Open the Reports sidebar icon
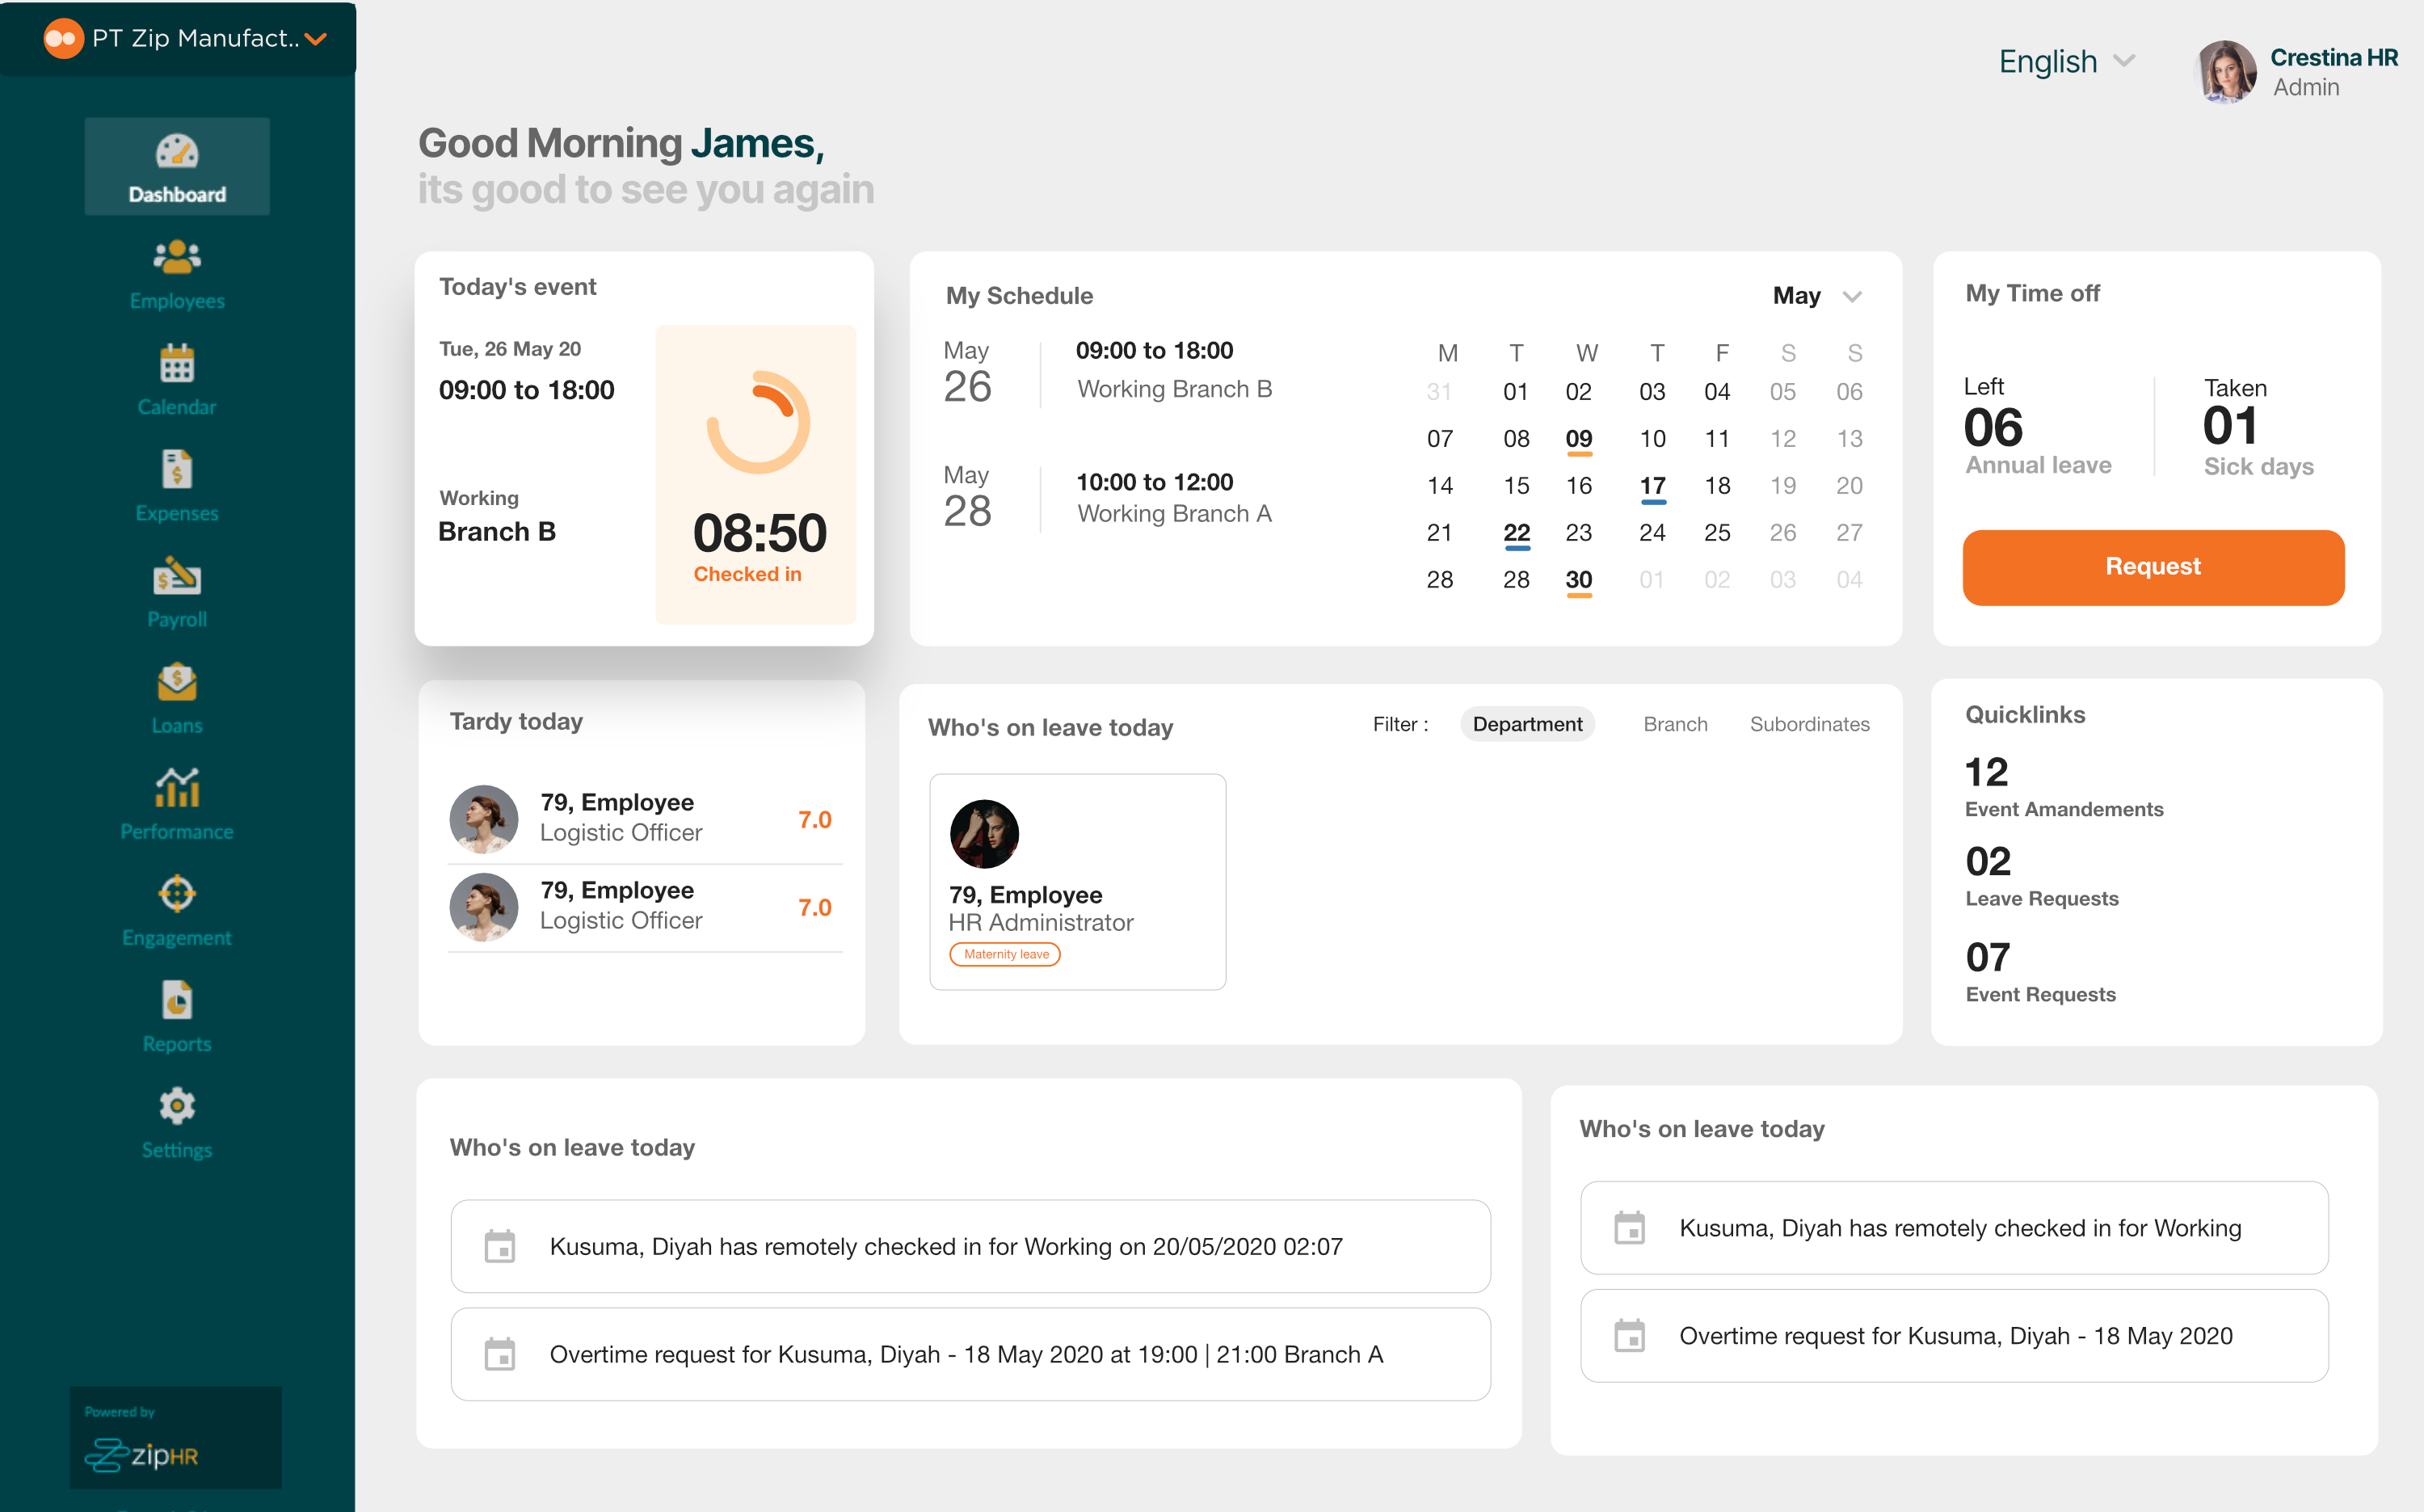Image resolution: width=2424 pixels, height=1512 pixels. 177,1000
